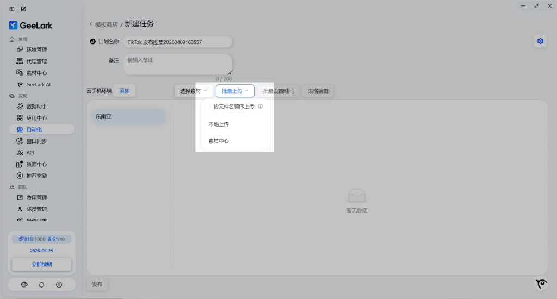Click the customer support headset icon

tap(24, 284)
